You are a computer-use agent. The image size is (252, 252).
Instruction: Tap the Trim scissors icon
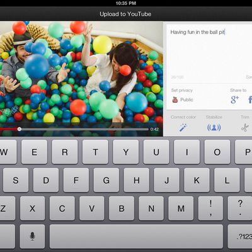point(245,127)
